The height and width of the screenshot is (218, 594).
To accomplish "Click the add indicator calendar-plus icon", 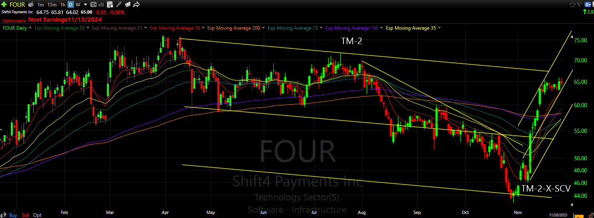I will [x=110, y=4].
